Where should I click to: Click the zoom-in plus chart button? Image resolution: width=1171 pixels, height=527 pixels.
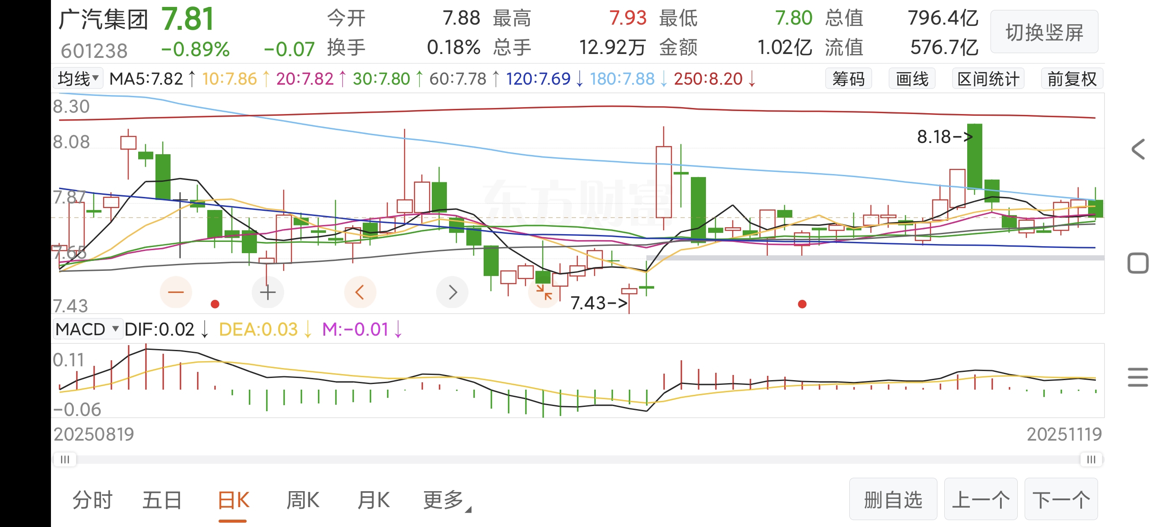(268, 292)
